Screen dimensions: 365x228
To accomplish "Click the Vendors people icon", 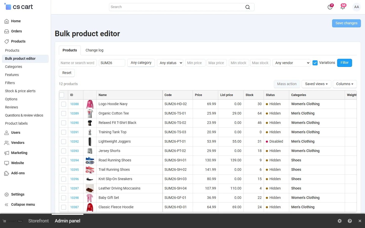I will [x=7, y=143].
